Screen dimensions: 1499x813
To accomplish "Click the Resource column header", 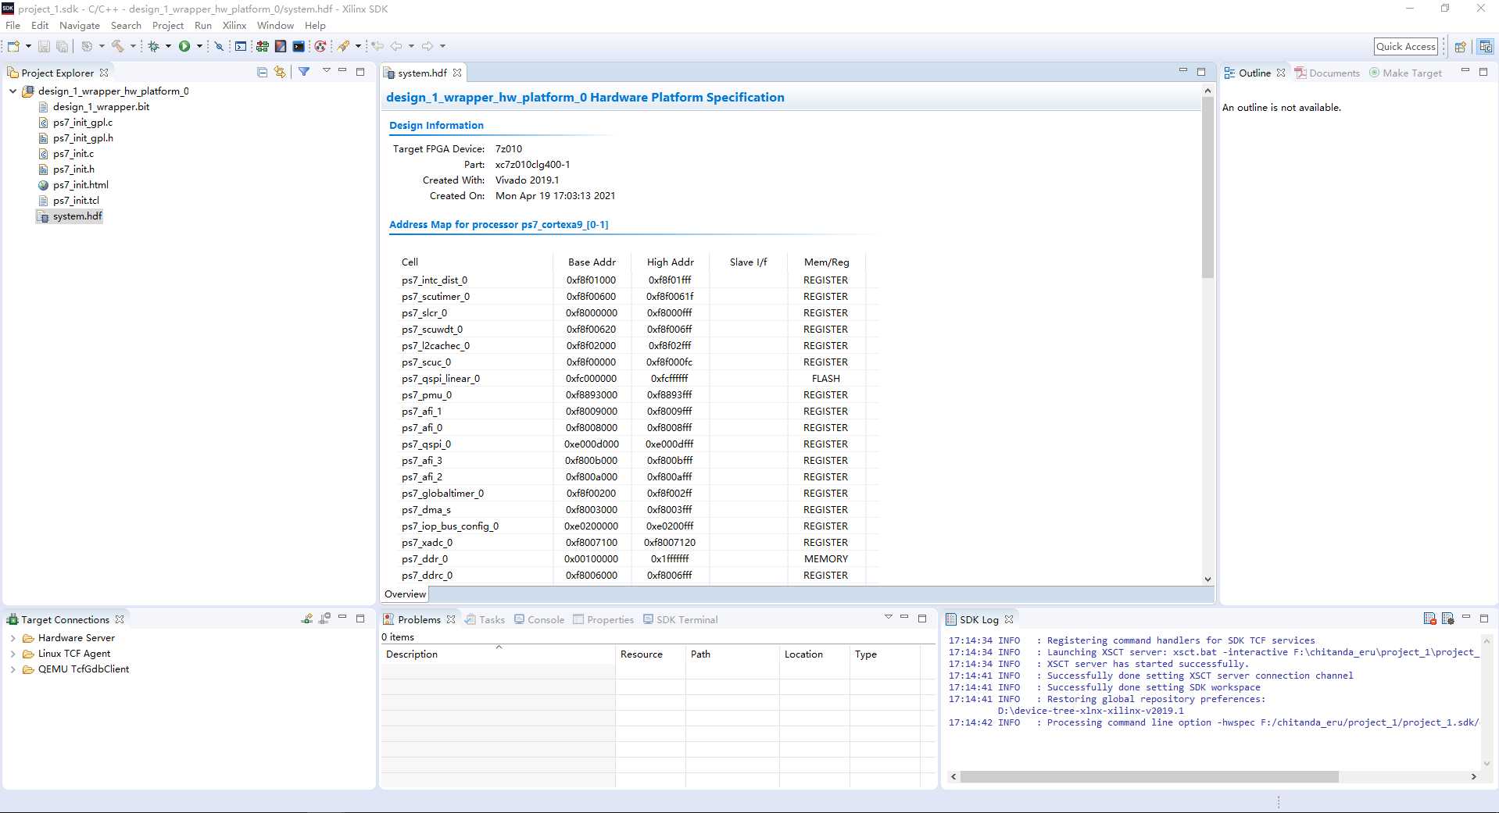I will (x=650, y=654).
